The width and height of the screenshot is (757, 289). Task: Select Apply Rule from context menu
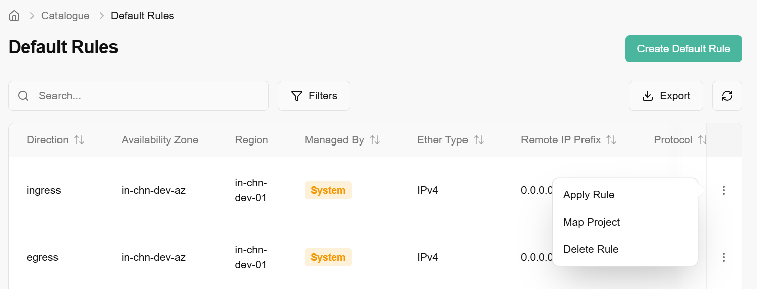[589, 195]
